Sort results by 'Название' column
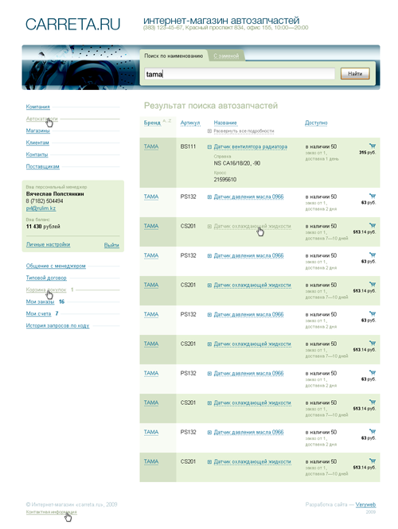Viewport: 398px width, 529px height. (x=225, y=123)
